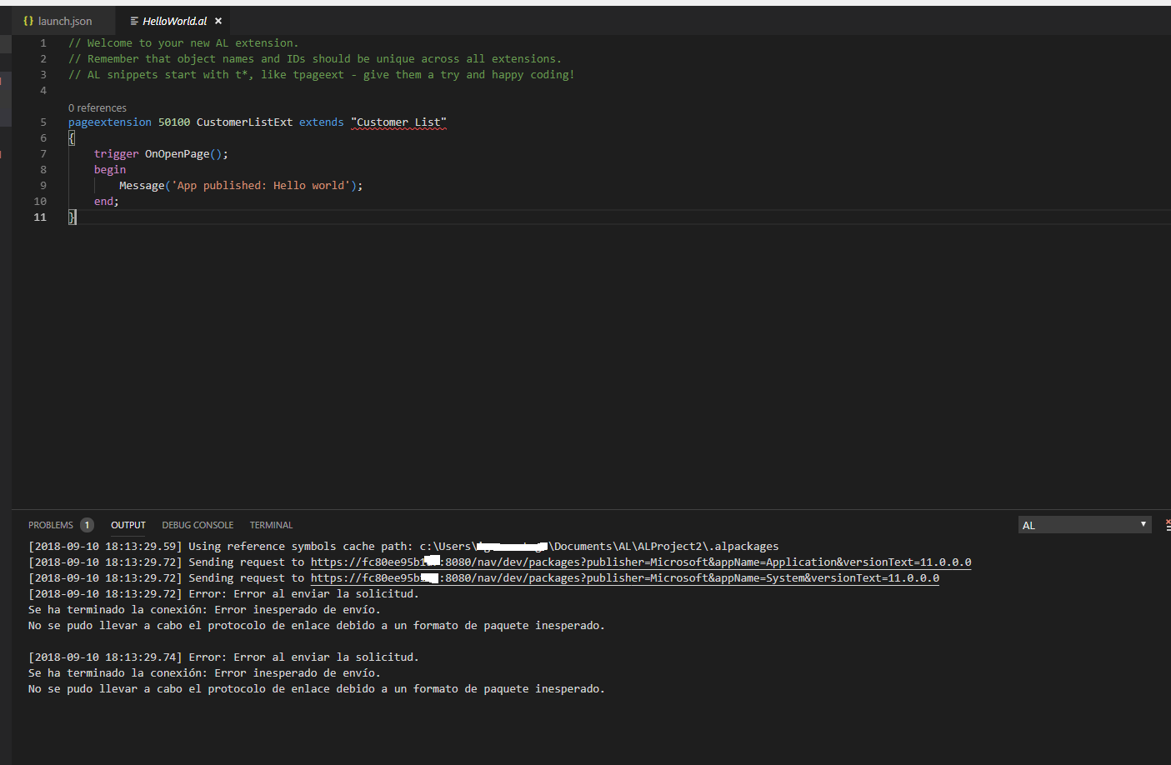Click the 0 references CodeLens link
This screenshot has width=1171, height=765.
98,107
